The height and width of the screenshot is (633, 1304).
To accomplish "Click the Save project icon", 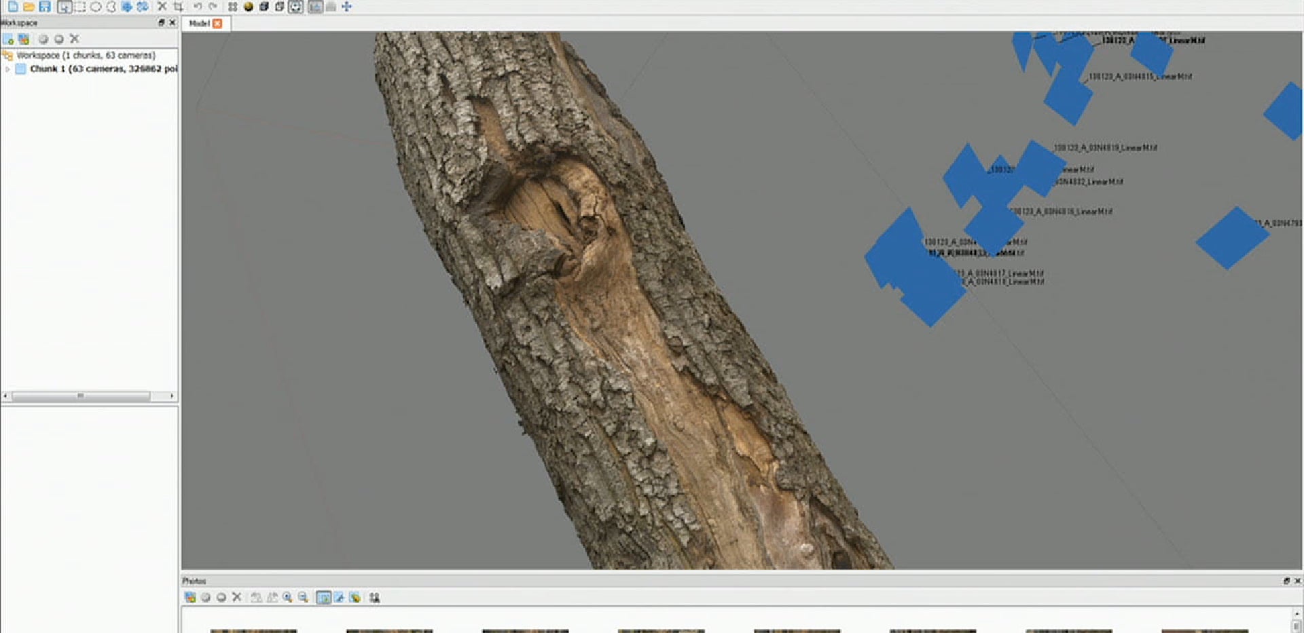I will point(45,7).
